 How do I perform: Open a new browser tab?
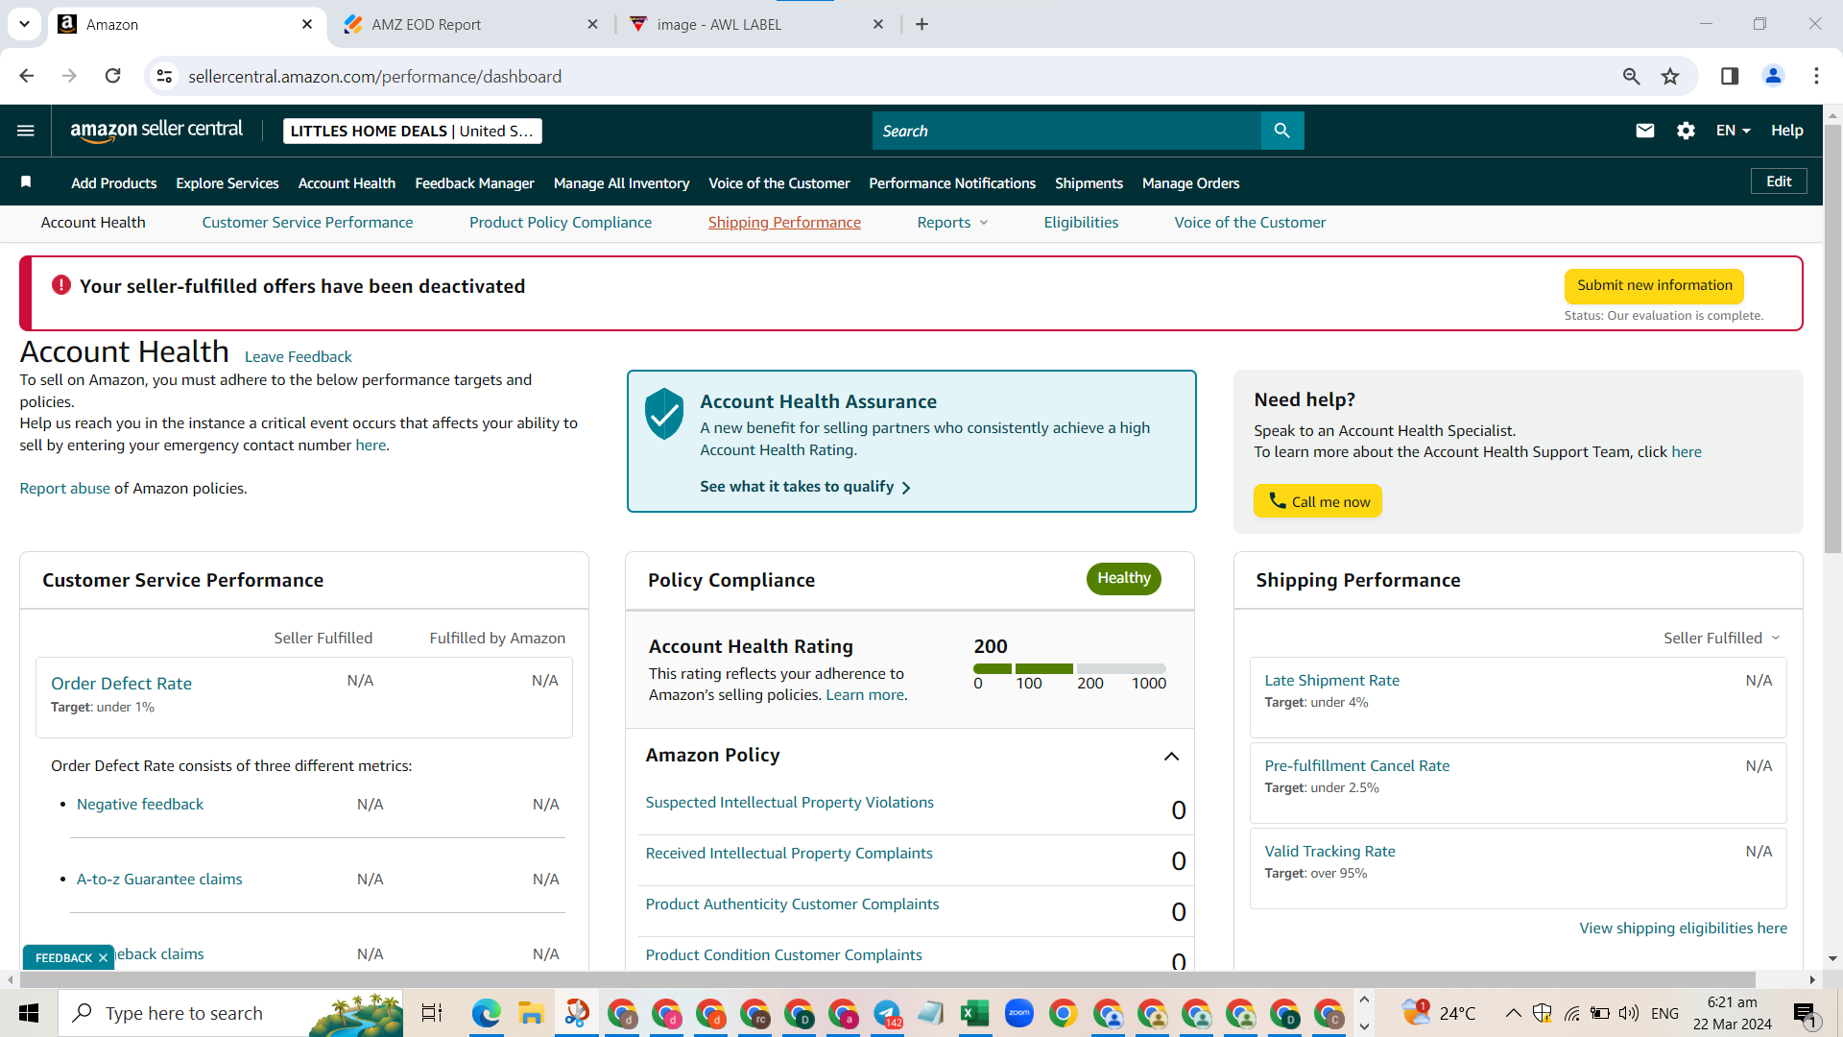point(921,24)
